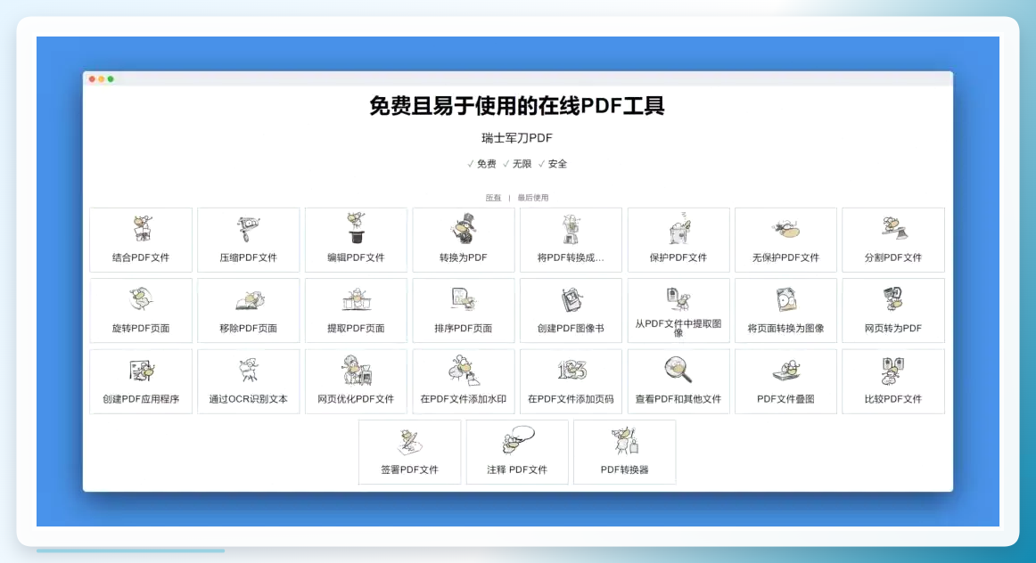1036x563 pixels.
Task: Select the 编辑PDF文件 edit tool
Action: click(356, 240)
